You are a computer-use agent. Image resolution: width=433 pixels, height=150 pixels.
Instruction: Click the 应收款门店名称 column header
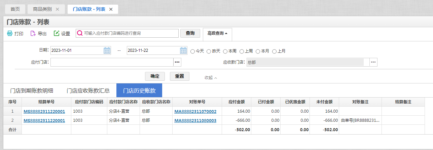[156, 102]
